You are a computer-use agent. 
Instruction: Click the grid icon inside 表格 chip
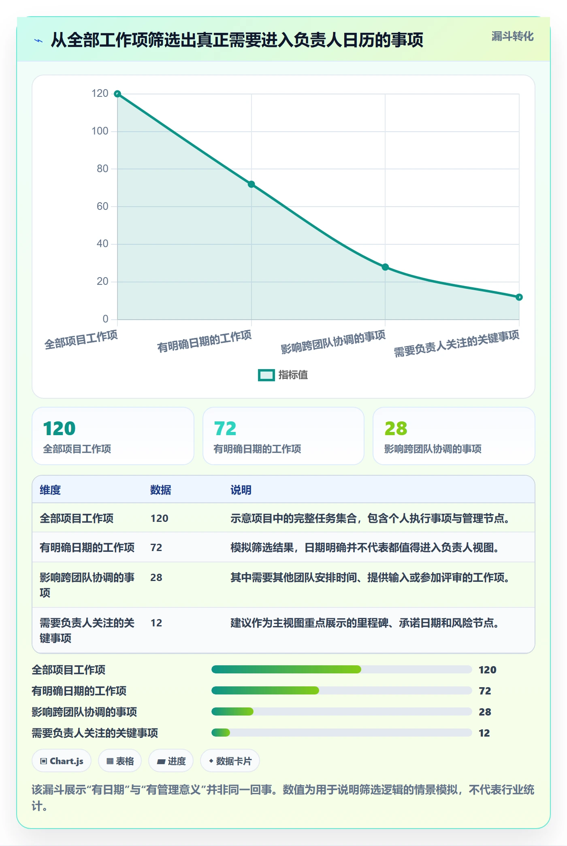tap(110, 761)
